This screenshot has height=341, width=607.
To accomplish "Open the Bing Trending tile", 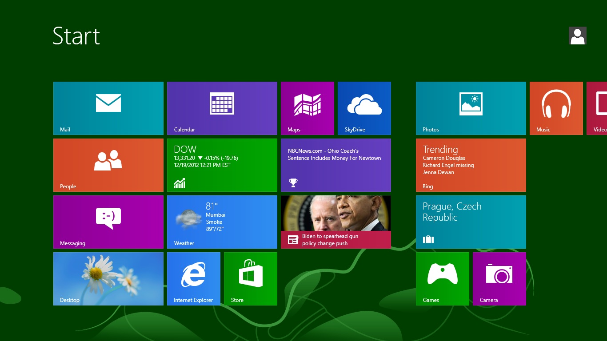I will (471, 165).
